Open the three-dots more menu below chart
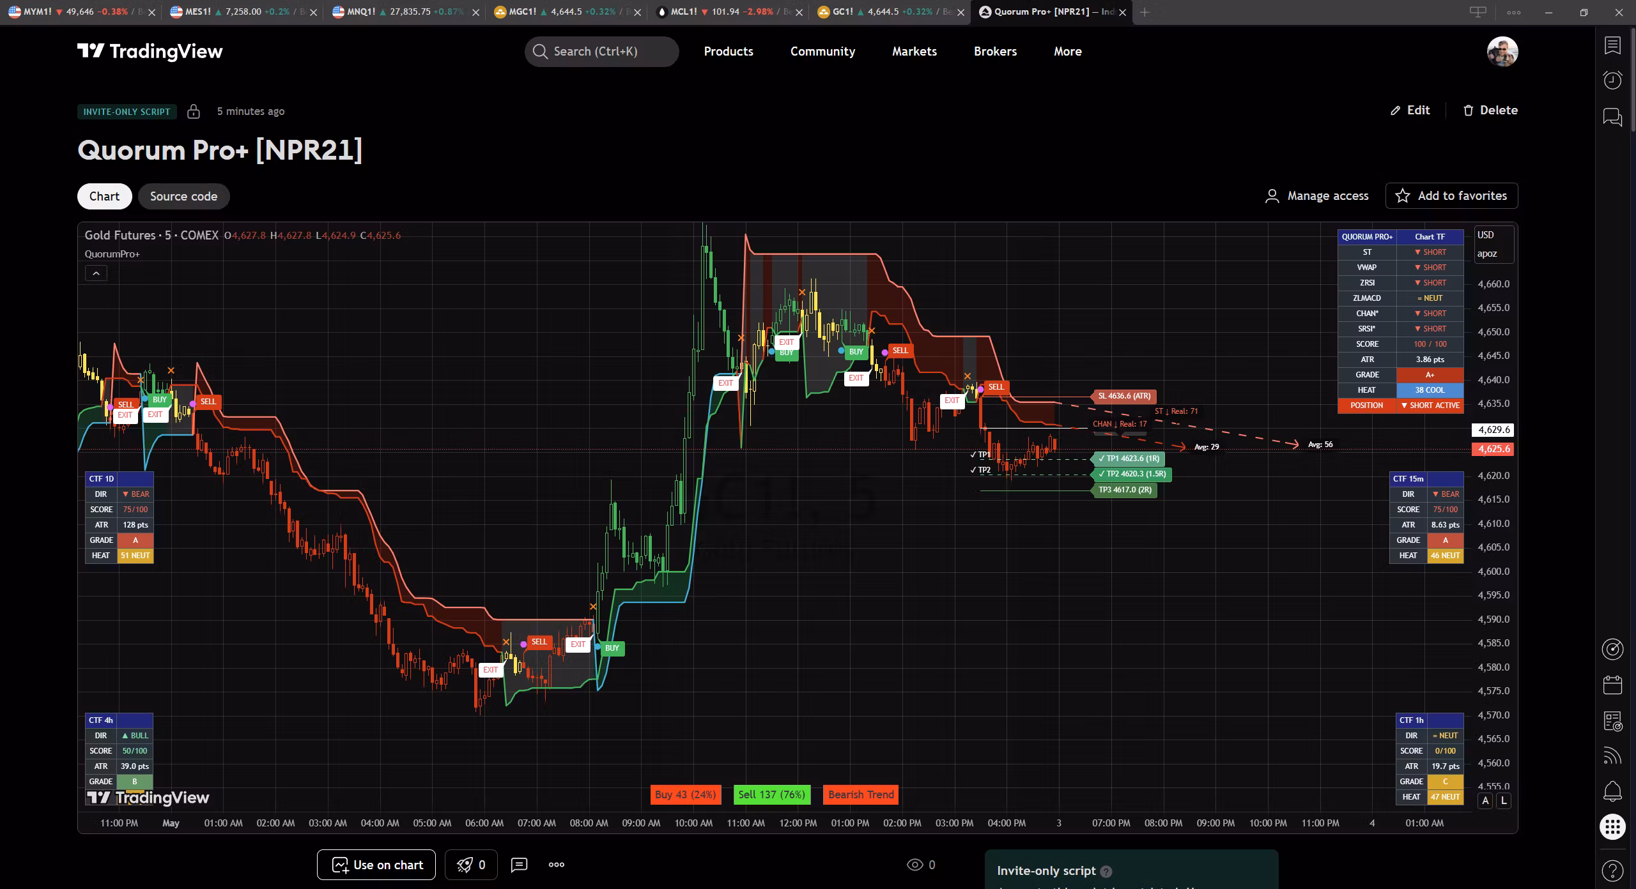Viewport: 1636px width, 889px height. click(x=557, y=865)
